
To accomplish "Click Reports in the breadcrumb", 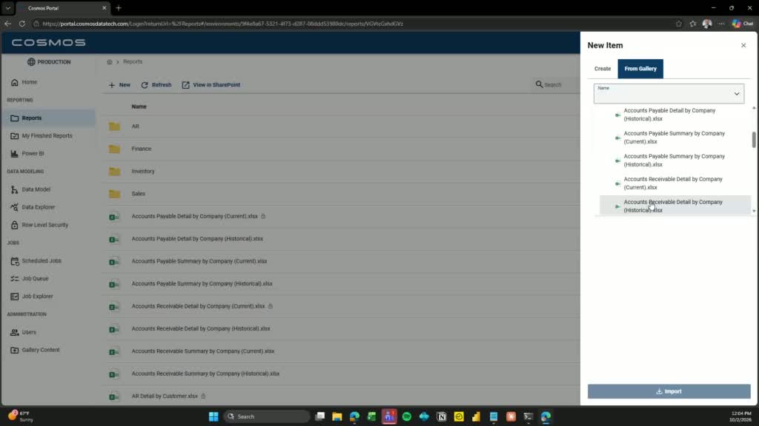I will click(x=133, y=62).
